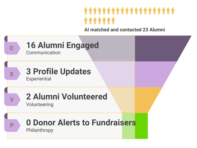Click the first person icon in top row
The image size is (197, 148).
click(x=86, y=11)
